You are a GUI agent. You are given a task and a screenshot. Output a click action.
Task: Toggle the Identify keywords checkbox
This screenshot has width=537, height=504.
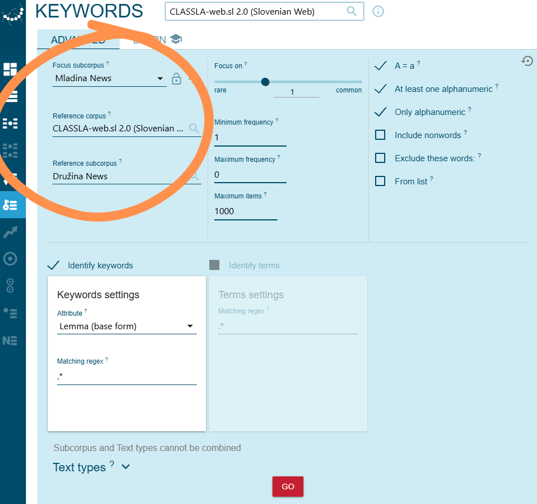54,266
